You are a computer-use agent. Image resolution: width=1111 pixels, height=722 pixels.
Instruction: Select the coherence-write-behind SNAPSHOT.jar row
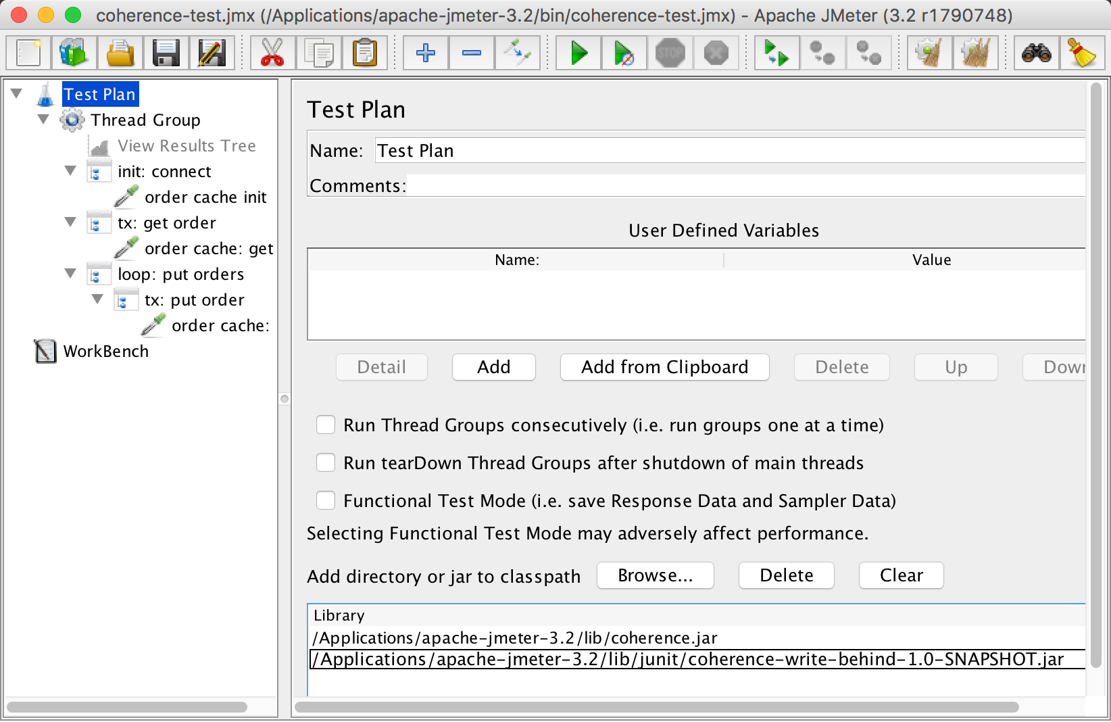[x=697, y=659]
